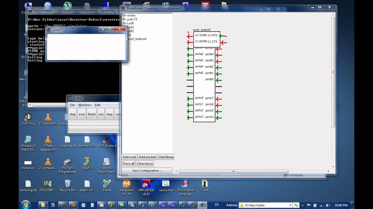The width and height of the screenshot is (373, 209).
Task: Open the CellB folder on desktop
Action: pos(205,186)
